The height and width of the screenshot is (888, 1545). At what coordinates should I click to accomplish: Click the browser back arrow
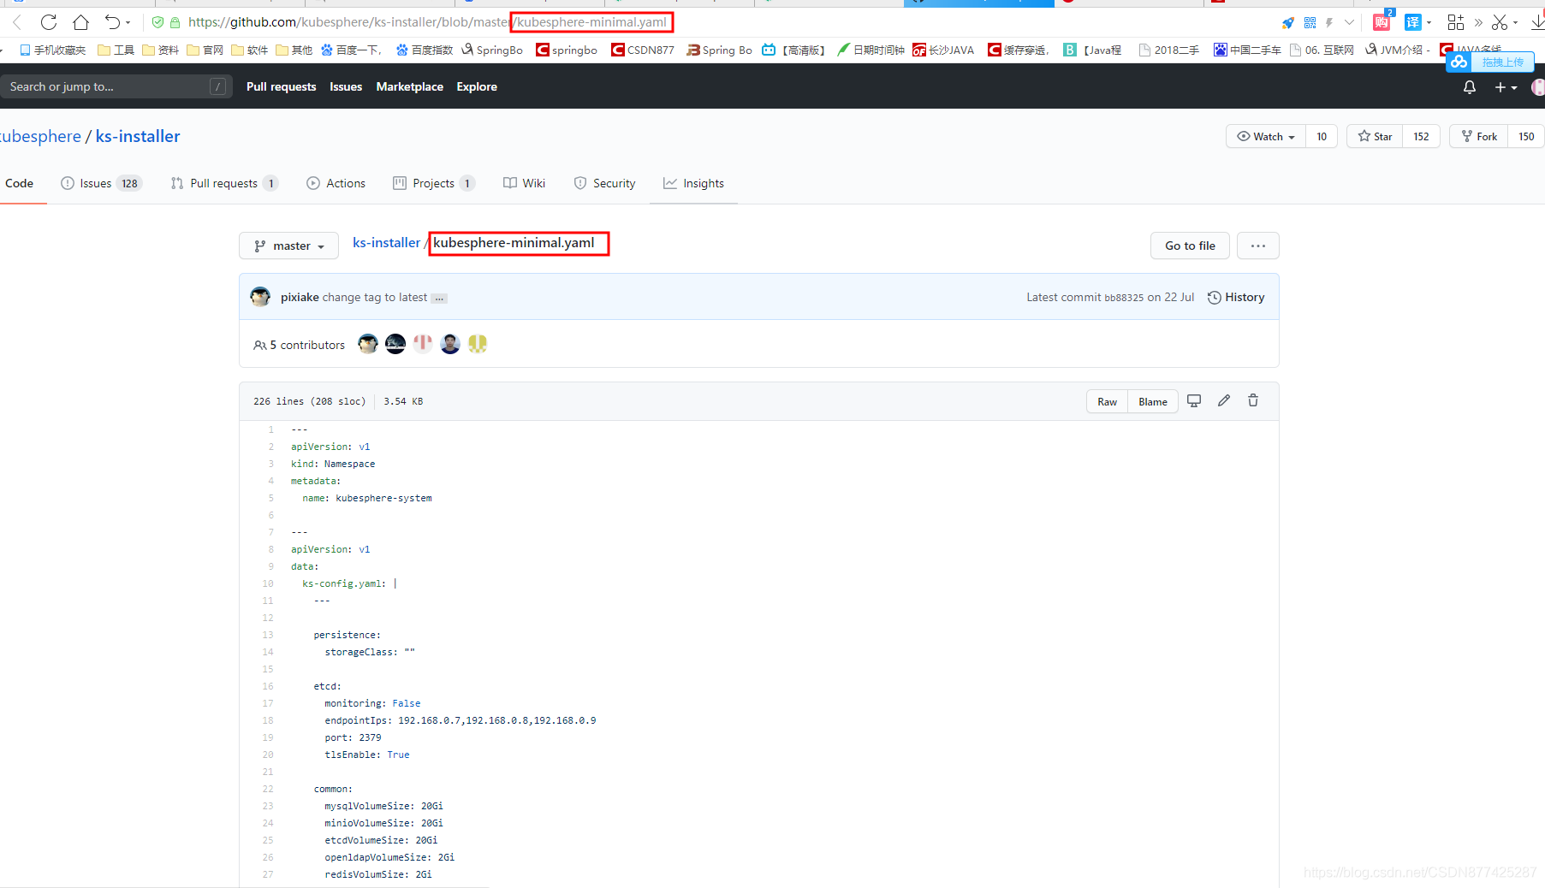tap(17, 22)
